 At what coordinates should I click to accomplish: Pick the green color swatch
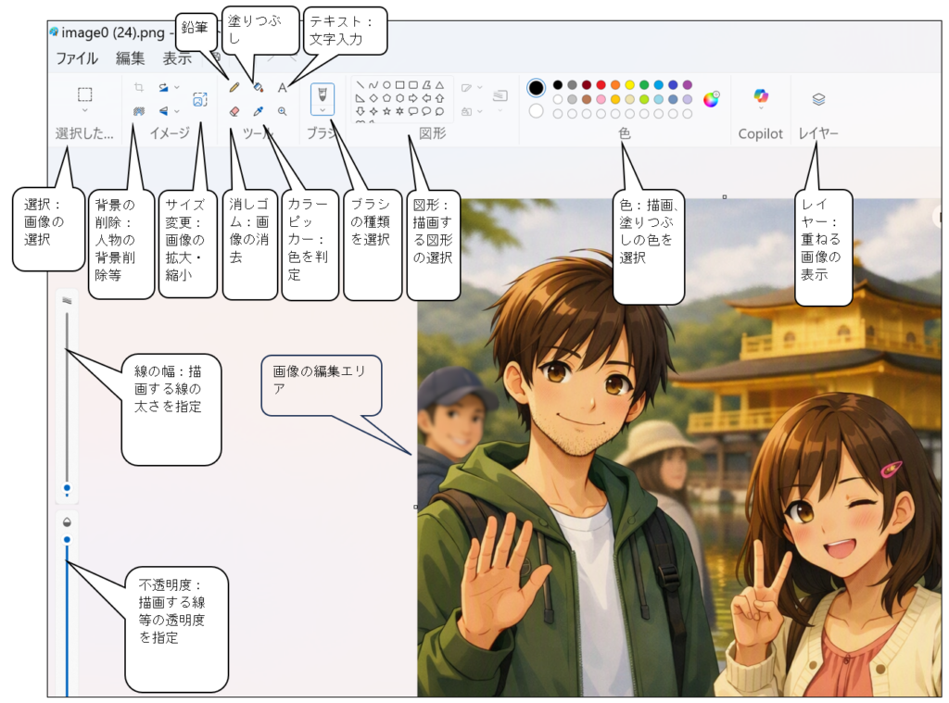tap(644, 85)
